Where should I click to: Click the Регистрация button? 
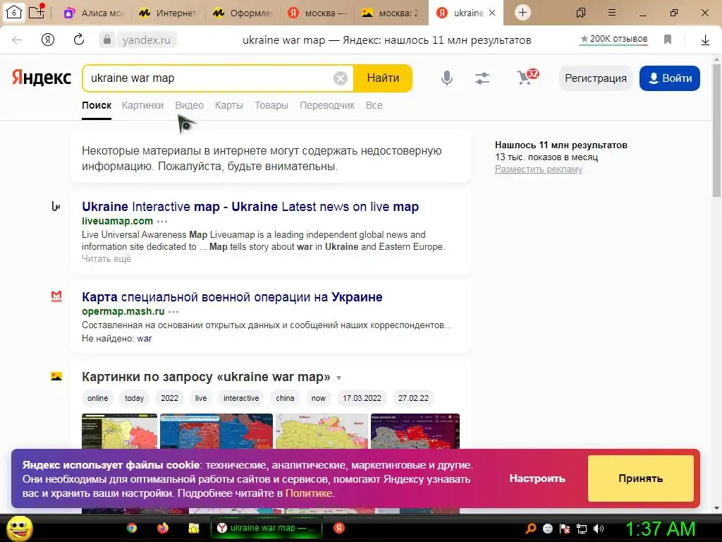(596, 78)
